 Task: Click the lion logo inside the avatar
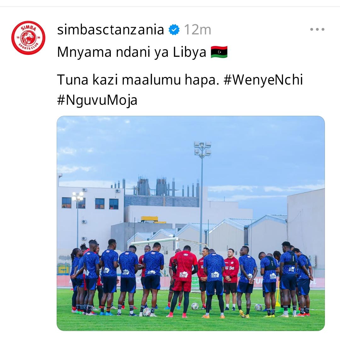(28, 38)
